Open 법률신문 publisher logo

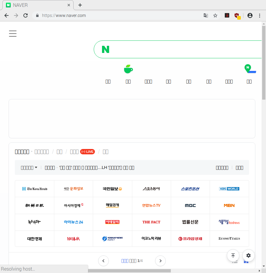(190, 222)
